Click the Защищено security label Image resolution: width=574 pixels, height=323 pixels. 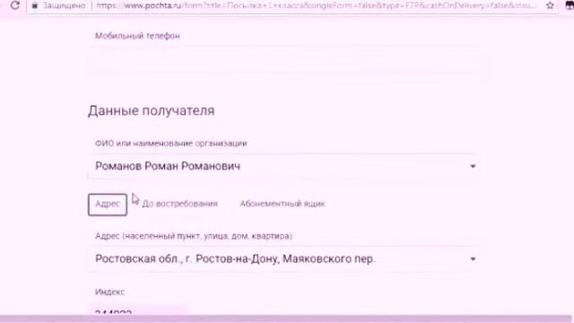coord(64,5)
